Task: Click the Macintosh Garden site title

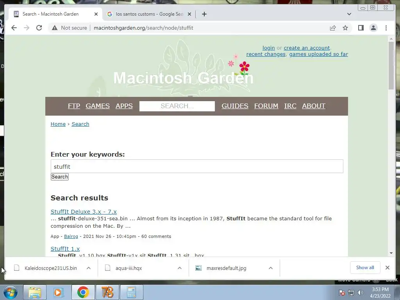Action: (x=184, y=78)
